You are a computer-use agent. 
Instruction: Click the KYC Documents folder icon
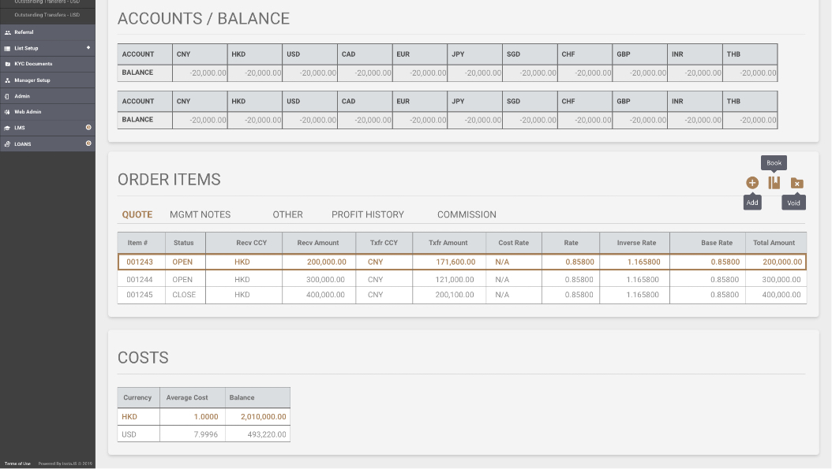click(7, 64)
